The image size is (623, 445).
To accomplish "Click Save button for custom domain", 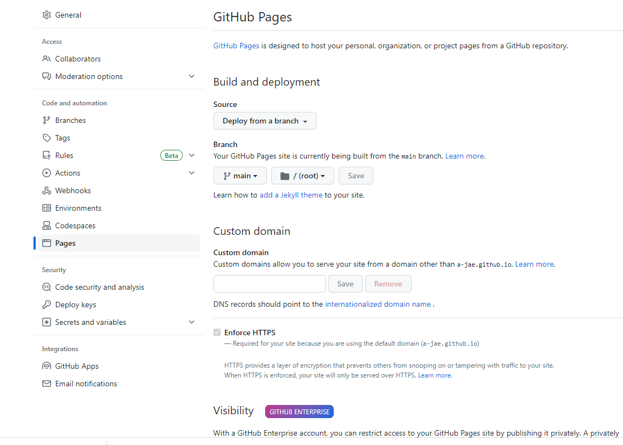I will coord(345,284).
